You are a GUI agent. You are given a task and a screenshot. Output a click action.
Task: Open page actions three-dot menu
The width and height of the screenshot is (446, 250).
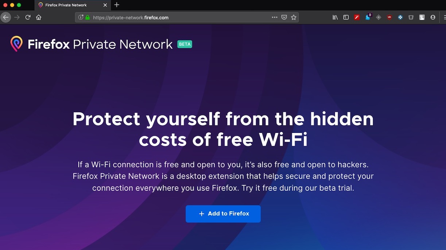[275, 17]
